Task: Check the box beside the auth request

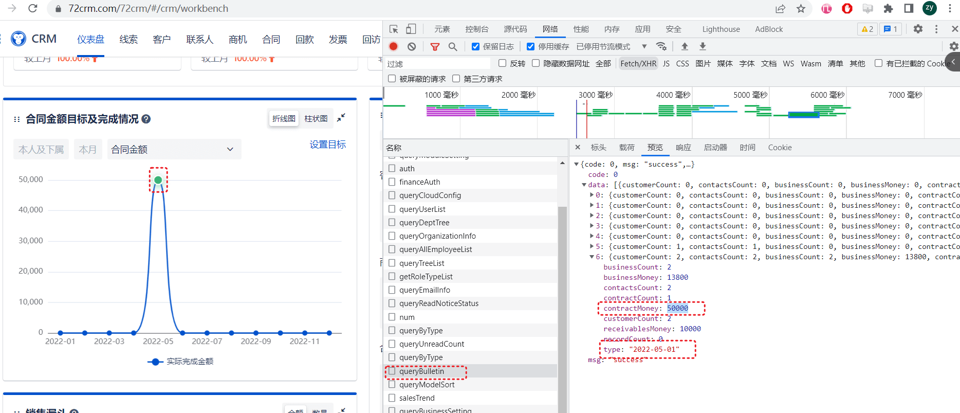Action: pos(392,168)
